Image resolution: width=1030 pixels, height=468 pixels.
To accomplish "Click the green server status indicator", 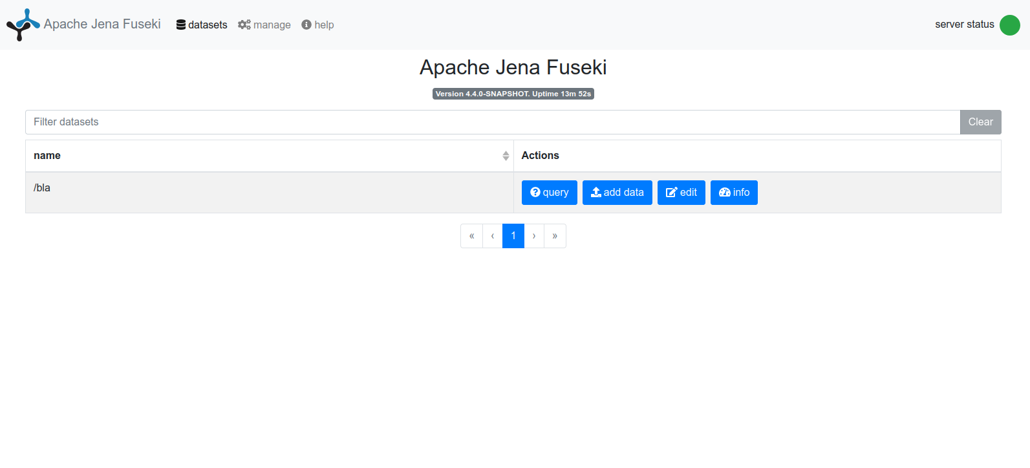I will [x=1009, y=25].
